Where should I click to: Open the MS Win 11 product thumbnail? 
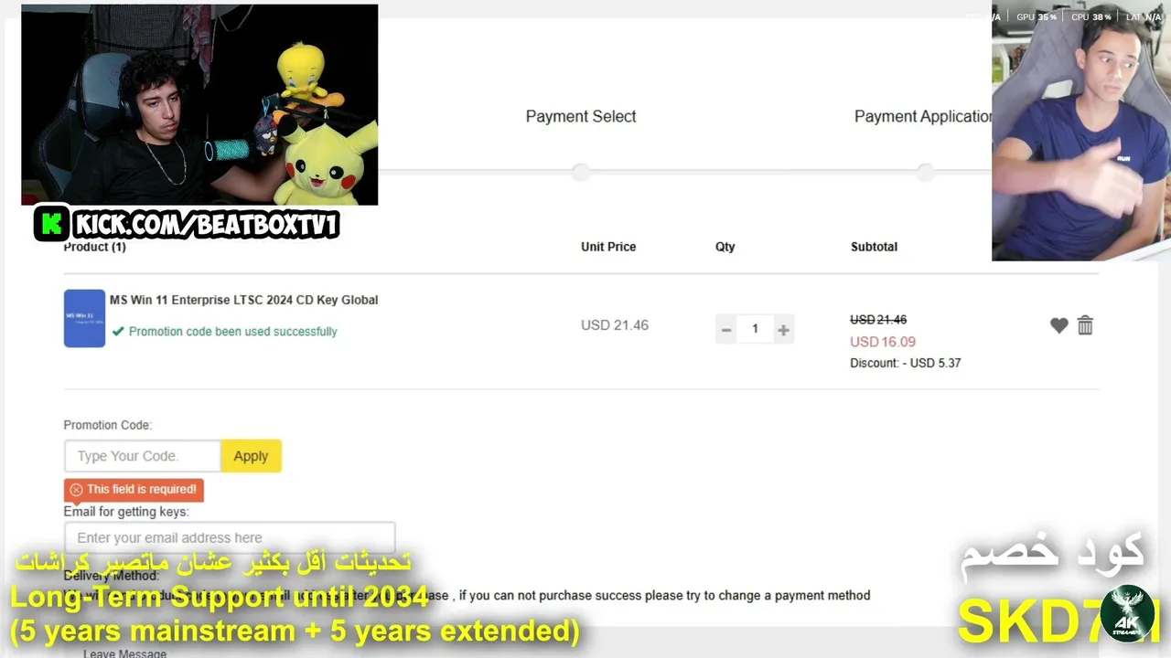point(84,318)
